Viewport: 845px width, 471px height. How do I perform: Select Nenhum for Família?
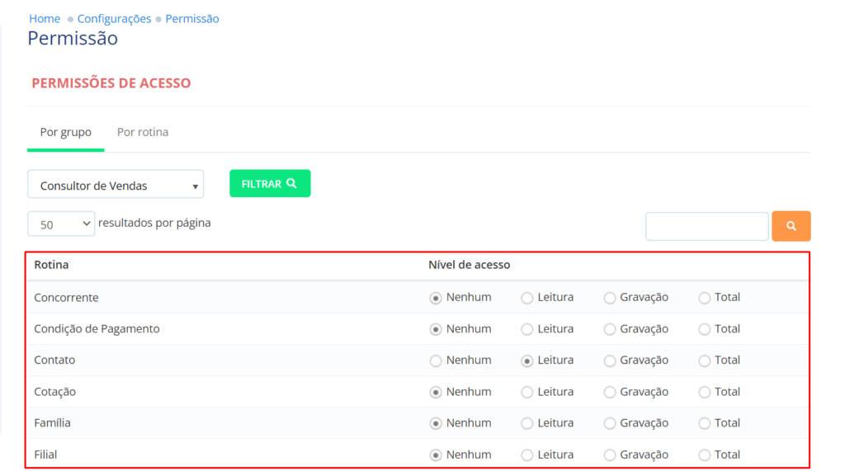tap(436, 424)
